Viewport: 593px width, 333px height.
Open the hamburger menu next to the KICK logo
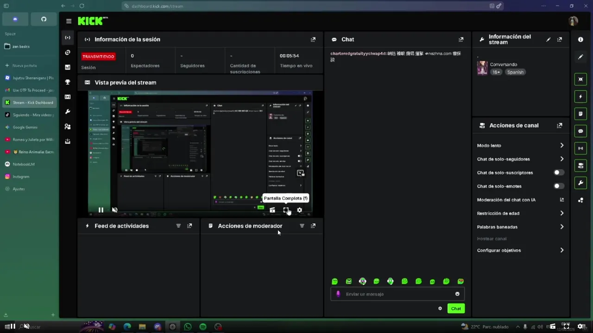point(69,21)
